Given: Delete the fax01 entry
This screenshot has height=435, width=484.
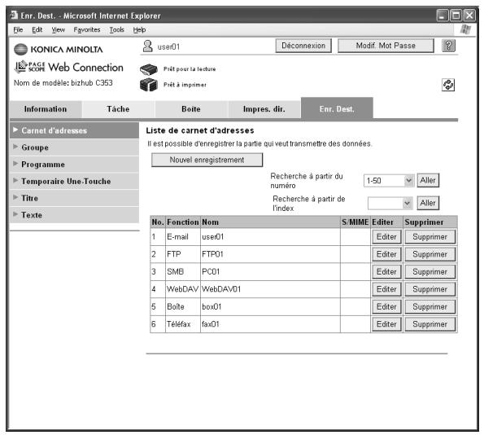Looking at the screenshot, I should 430,324.
